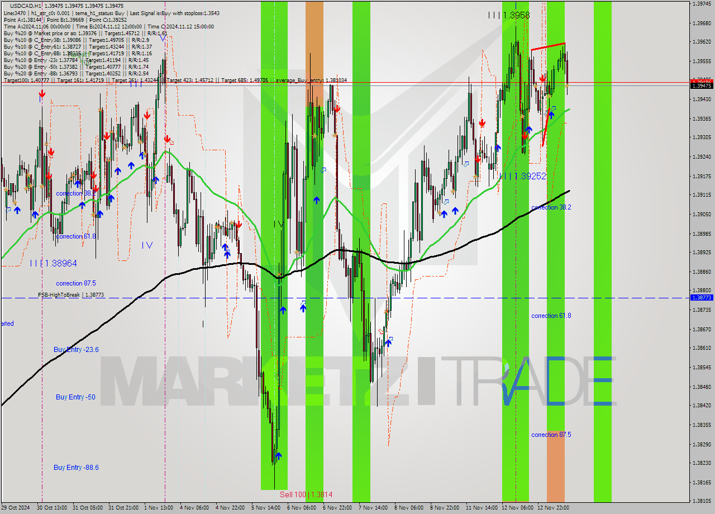Click the 'I I I 1.3958' wave label

508,16
